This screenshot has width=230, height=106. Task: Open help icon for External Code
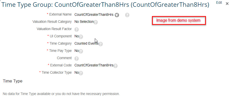coord(115,66)
